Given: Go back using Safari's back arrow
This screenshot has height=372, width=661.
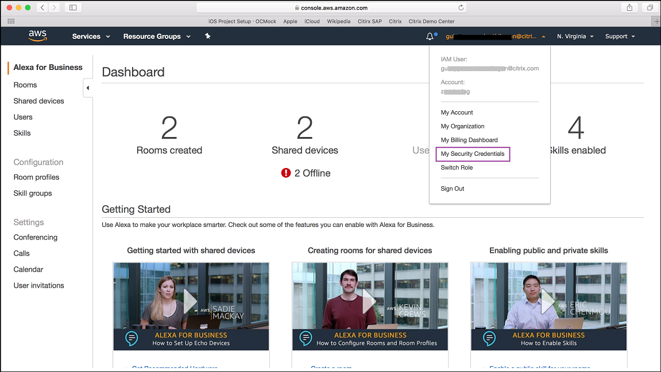Looking at the screenshot, I should click(x=43, y=7).
